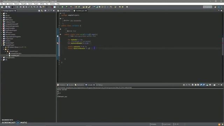Select variables.java in Package Explorer
The image size is (224, 126).
coord(15,55)
